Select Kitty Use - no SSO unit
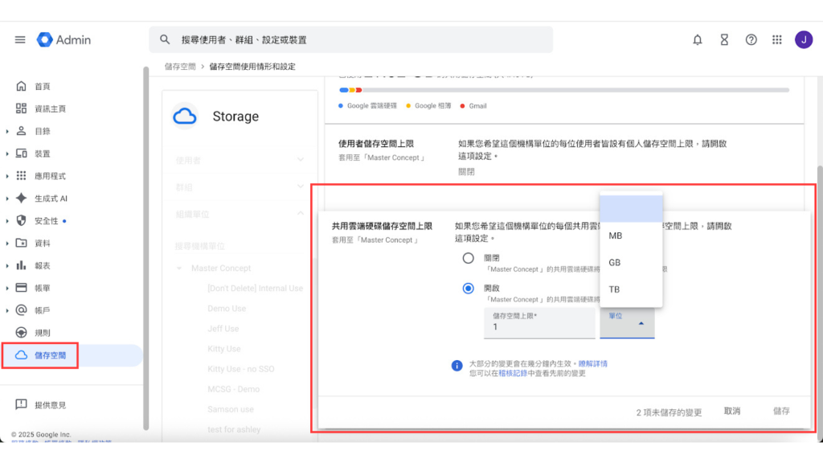The height and width of the screenshot is (463, 823). coord(240,369)
